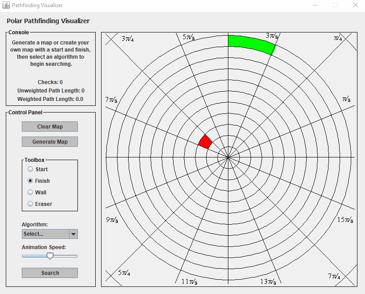Viewport: 365px width, 294px height.
Task: Click the π/8 angle label
Action: pos(346,99)
